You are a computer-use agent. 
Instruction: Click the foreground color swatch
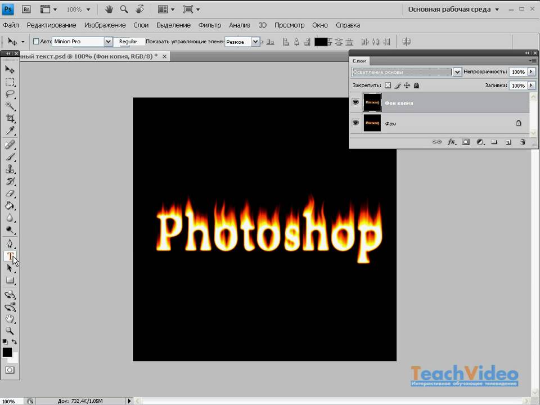tap(7, 352)
